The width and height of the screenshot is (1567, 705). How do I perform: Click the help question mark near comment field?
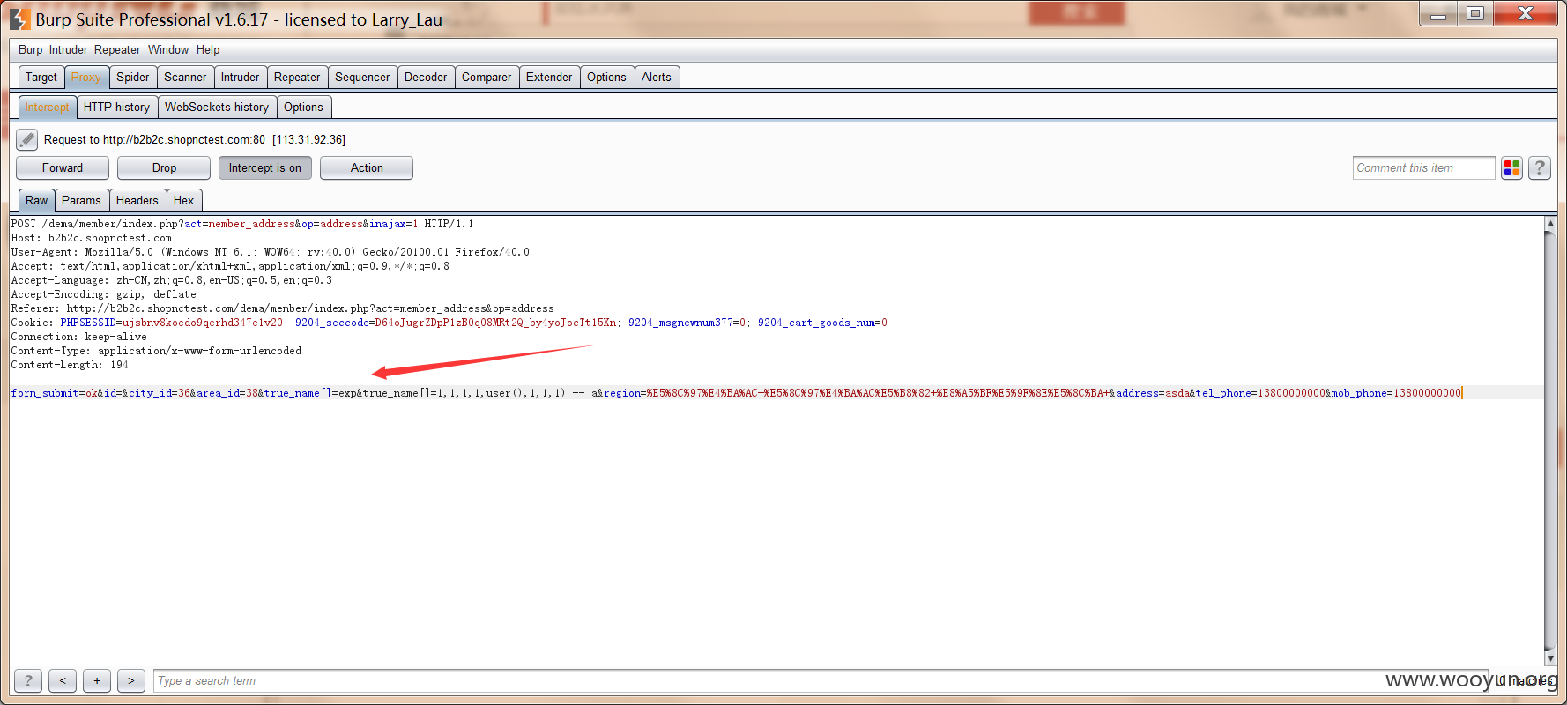click(1540, 167)
